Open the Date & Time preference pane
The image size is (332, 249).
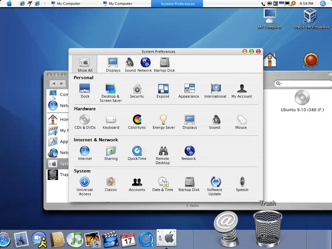163,184
